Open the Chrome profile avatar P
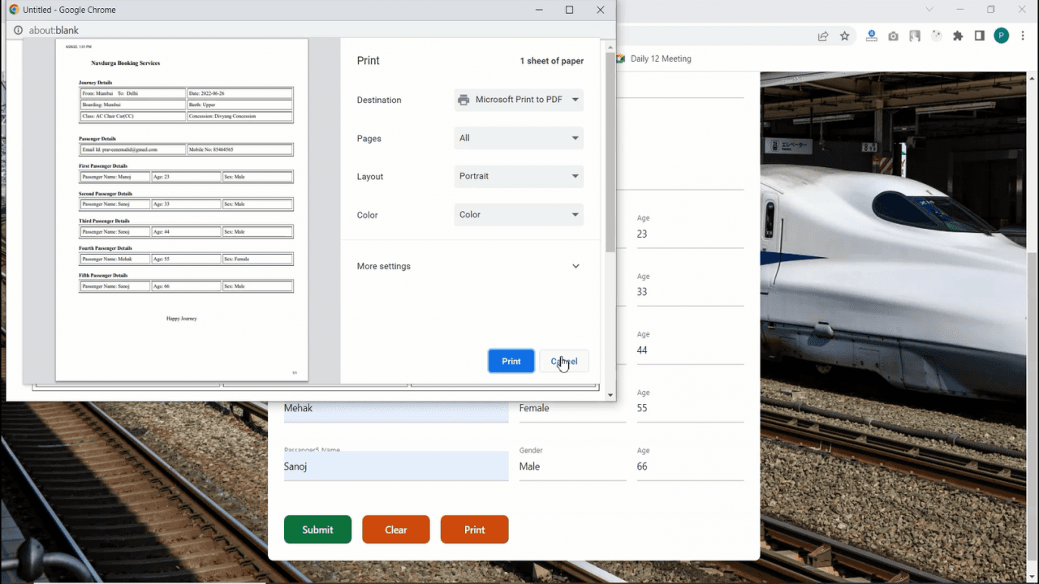This screenshot has width=1039, height=584. 1002,36
